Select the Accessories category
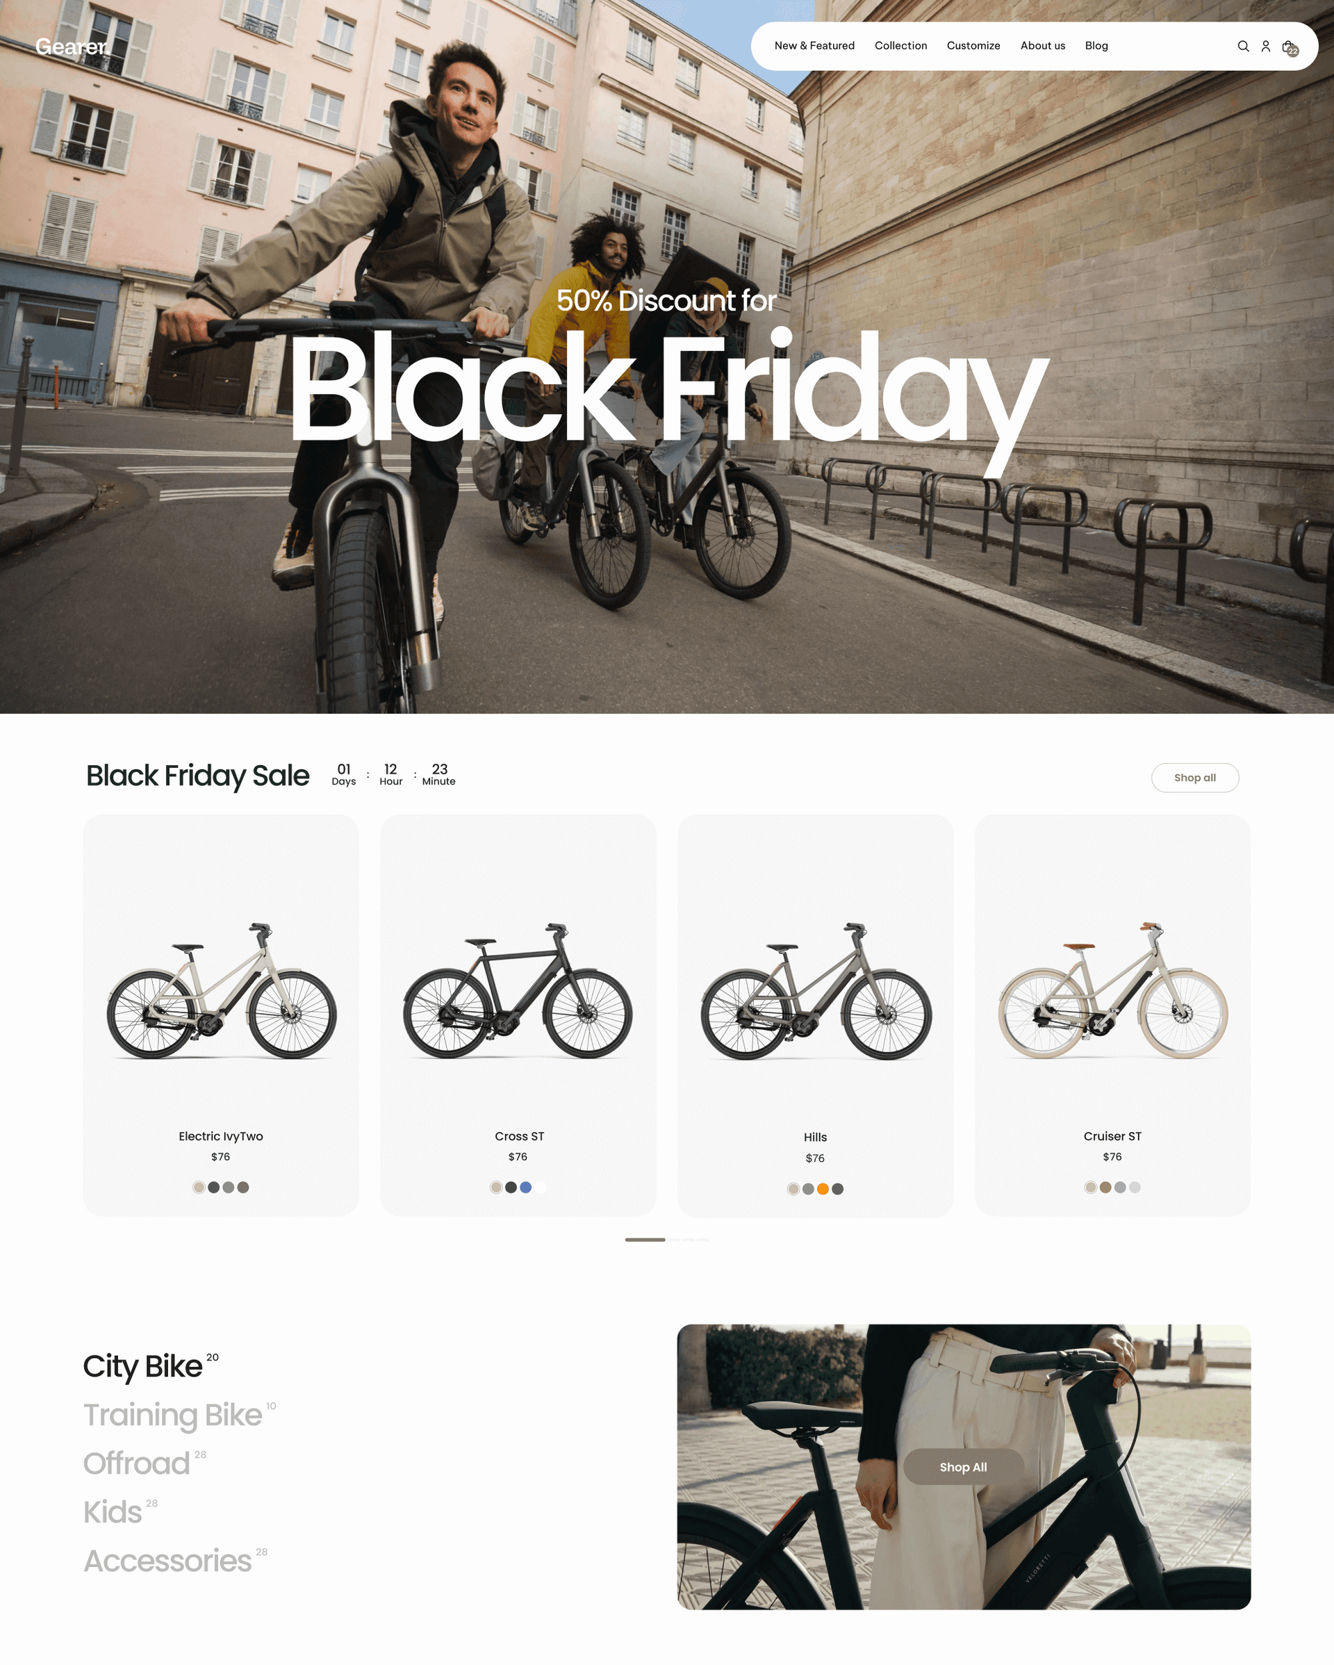Image resolution: width=1334 pixels, height=1665 pixels. (x=167, y=1561)
